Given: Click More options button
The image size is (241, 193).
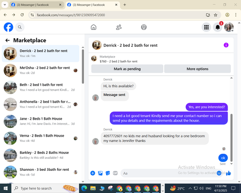Looking at the screenshot, I should [x=198, y=69].
